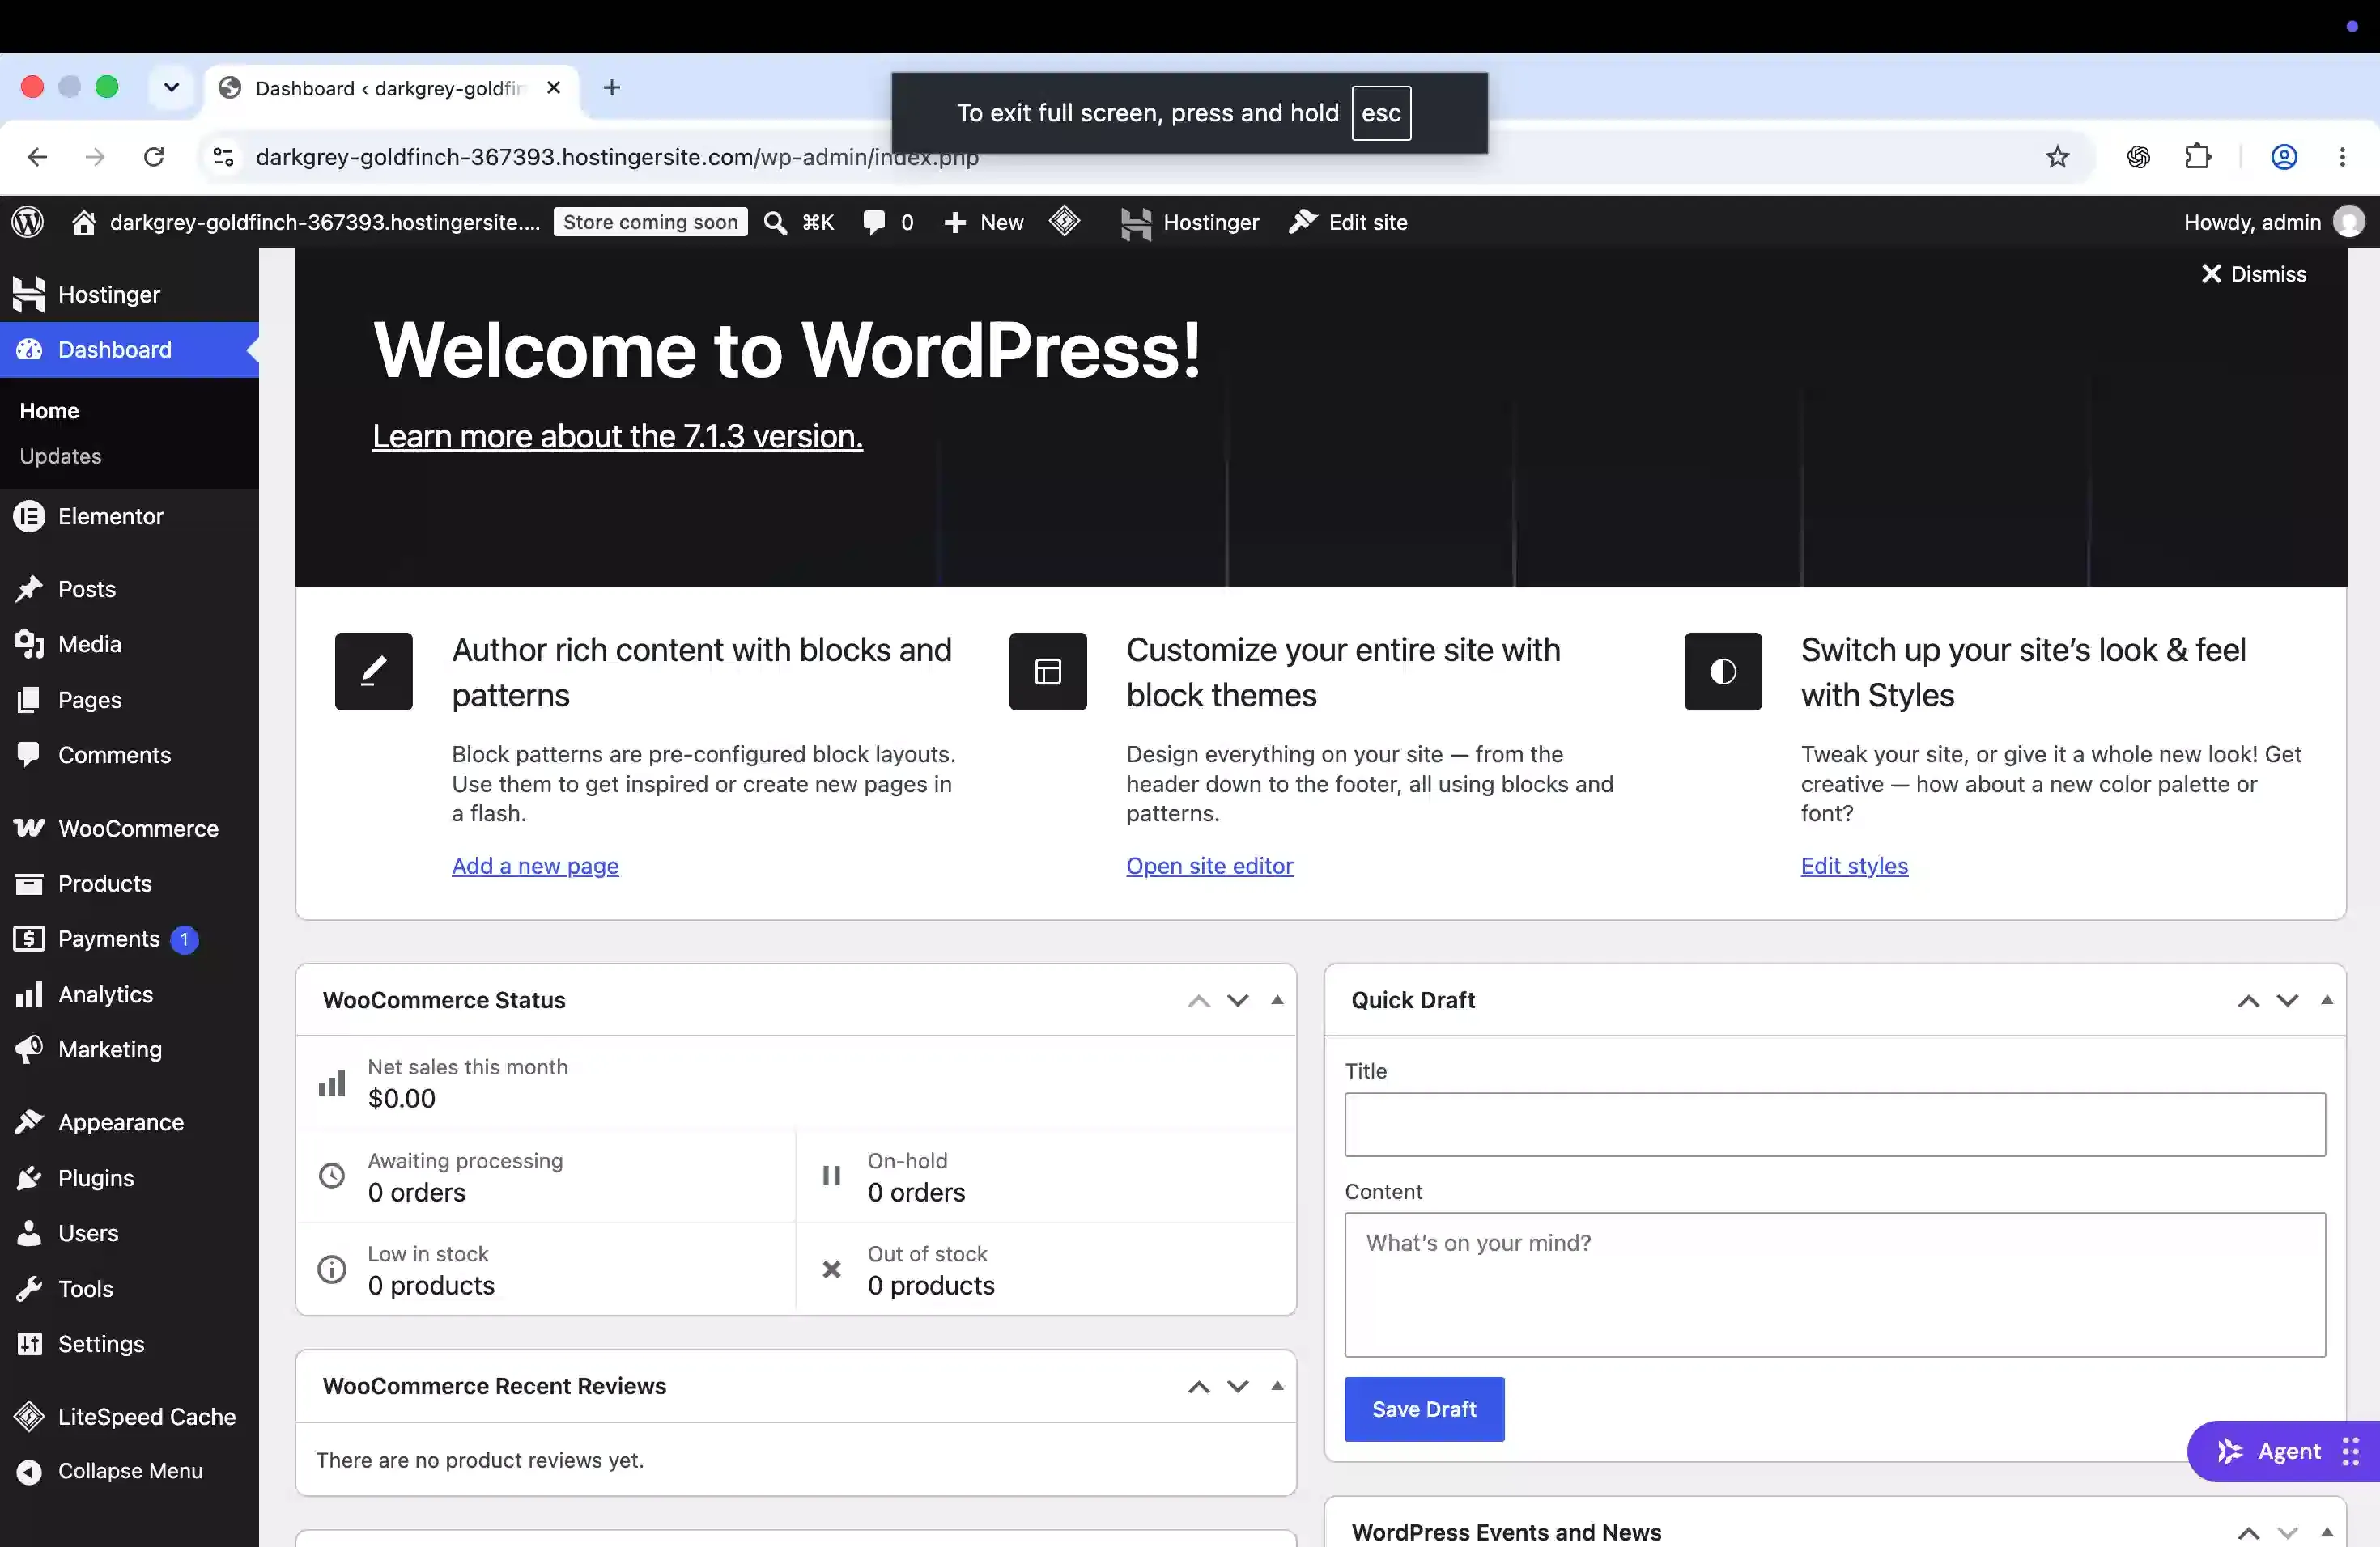Viewport: 2380px width, 1547px height.
Task: Click the What's on your mind textarea
Action: pos(1835,1284)
